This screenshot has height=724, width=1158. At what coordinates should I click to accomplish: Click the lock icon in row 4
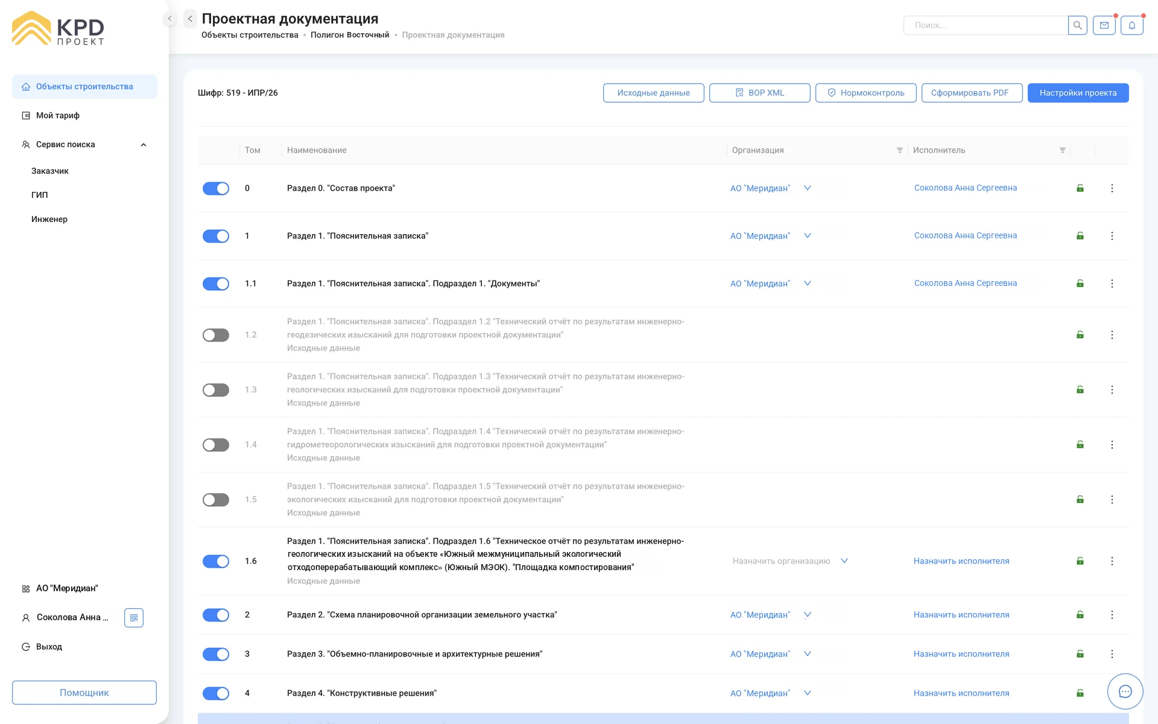[1080, 693]
